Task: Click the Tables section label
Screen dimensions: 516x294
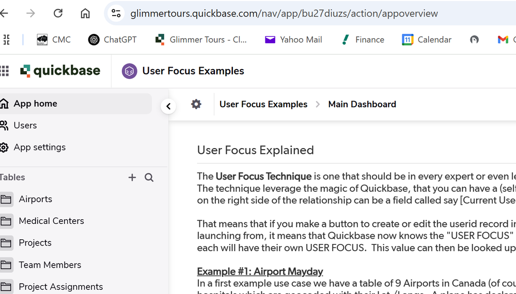Action: pyautogui.click(x=12, y=177)
